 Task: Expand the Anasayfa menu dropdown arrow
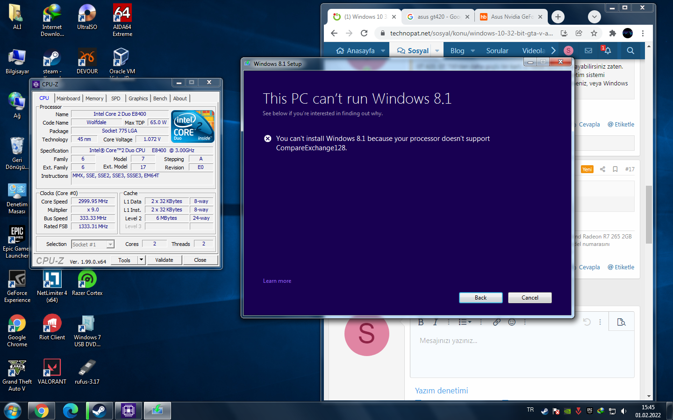coord(383,51)
